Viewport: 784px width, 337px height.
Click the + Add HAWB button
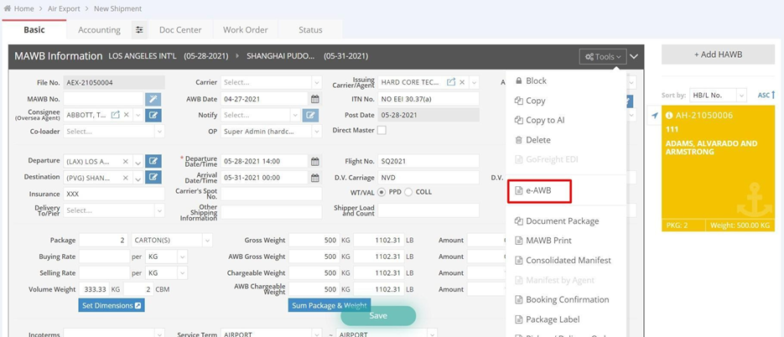click(718, 54)
